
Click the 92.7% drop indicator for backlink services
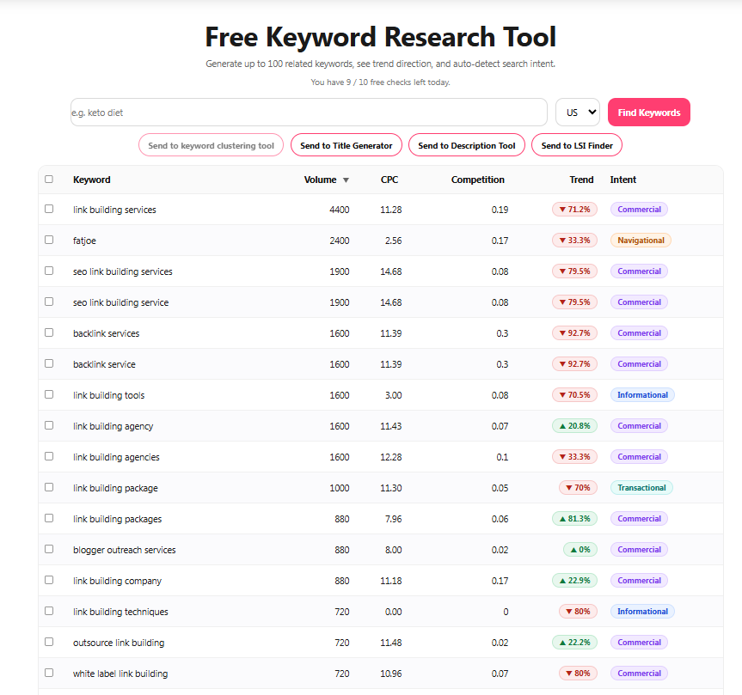click(x=574, y=332)
